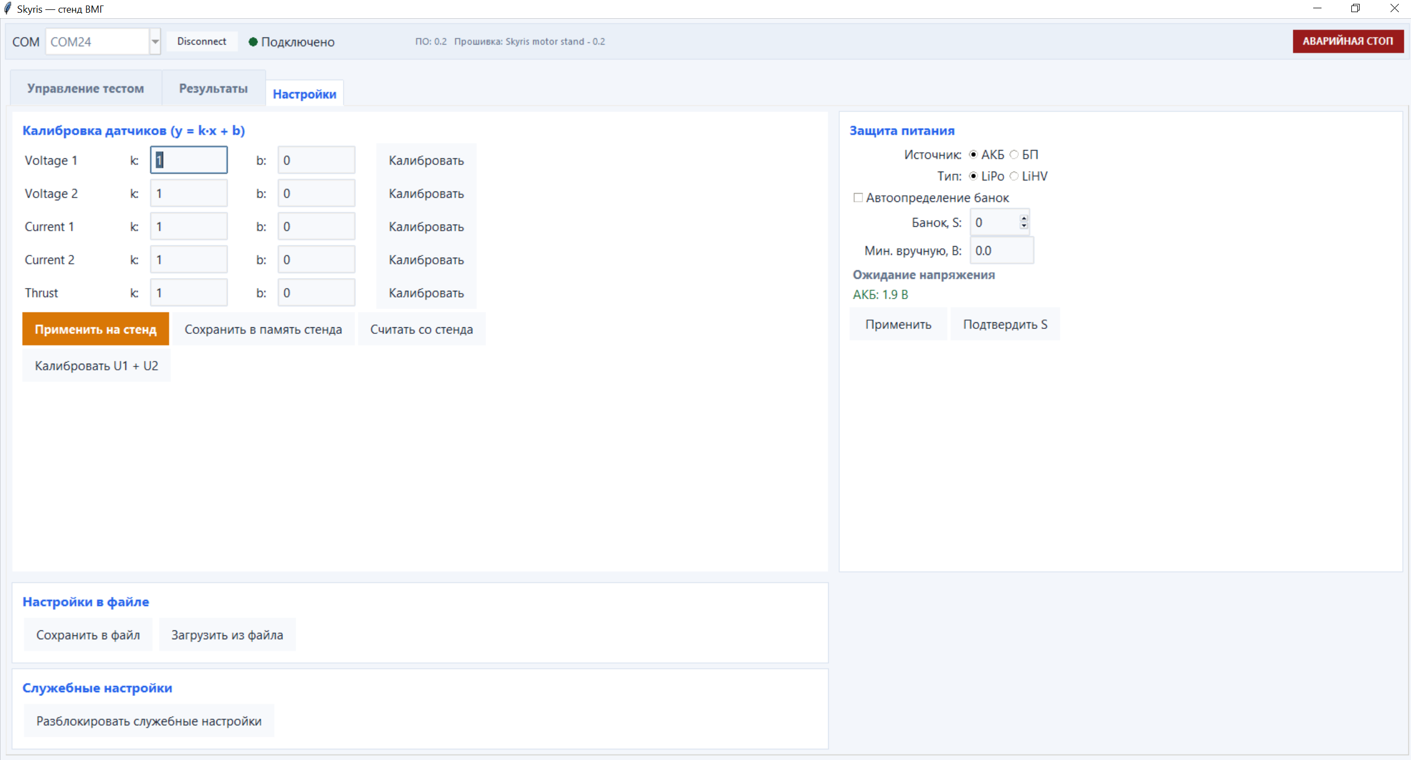This screenshot has width=1411, height=760.
Task: Click Калибровать U1 + U2 button
Action: (97, 365)
